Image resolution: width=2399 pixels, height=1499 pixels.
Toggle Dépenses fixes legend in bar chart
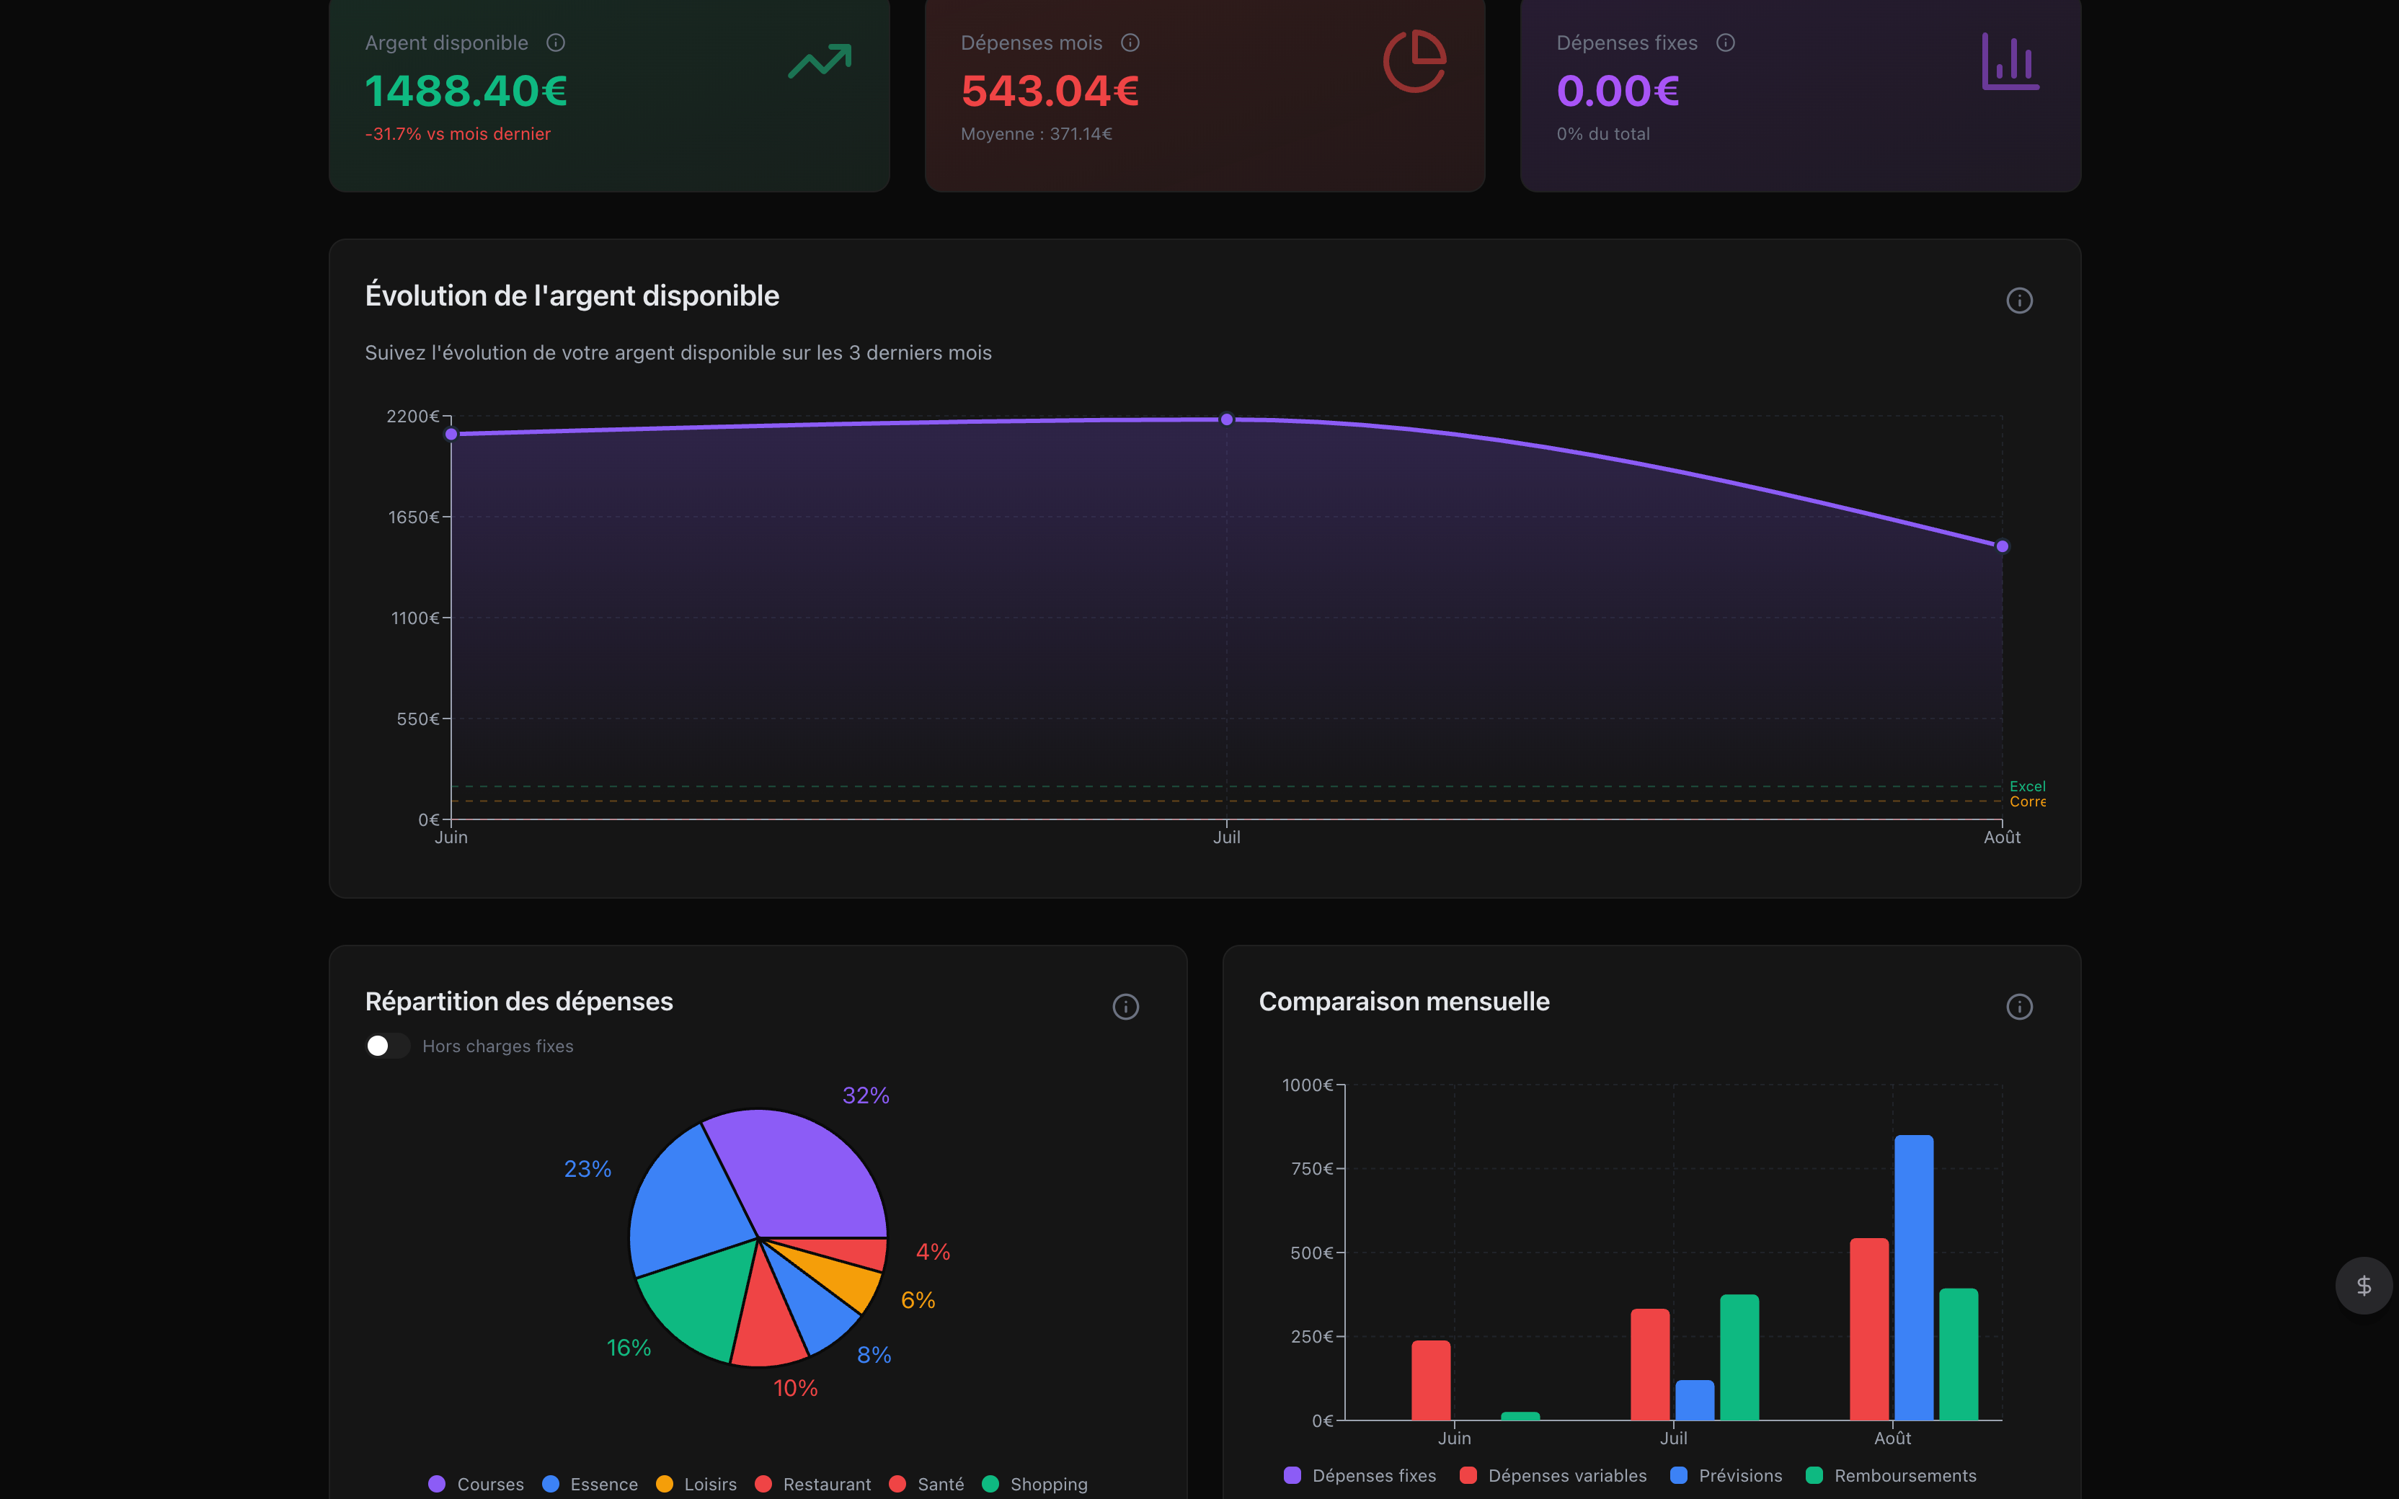(x=1359, y=1475)
